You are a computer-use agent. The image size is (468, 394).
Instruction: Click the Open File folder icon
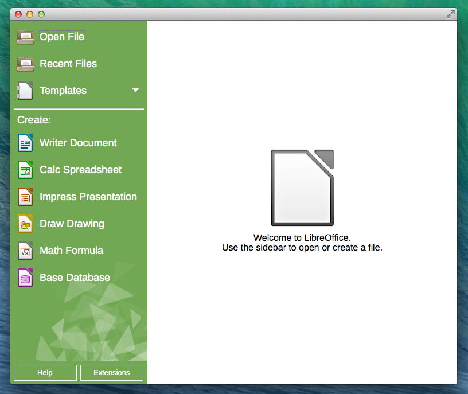coord(25,36)
